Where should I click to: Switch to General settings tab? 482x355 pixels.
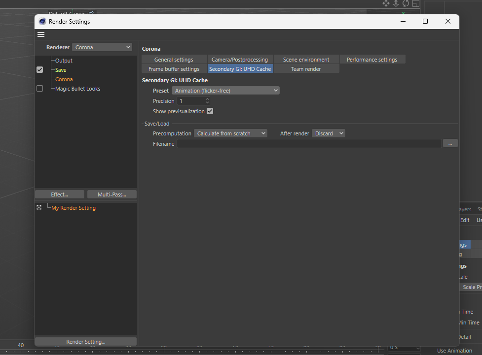pos(174,60)
